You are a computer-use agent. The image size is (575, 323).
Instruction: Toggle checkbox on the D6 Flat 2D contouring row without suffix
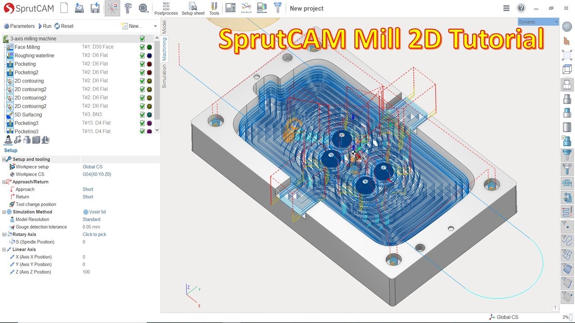click(142, 81)
